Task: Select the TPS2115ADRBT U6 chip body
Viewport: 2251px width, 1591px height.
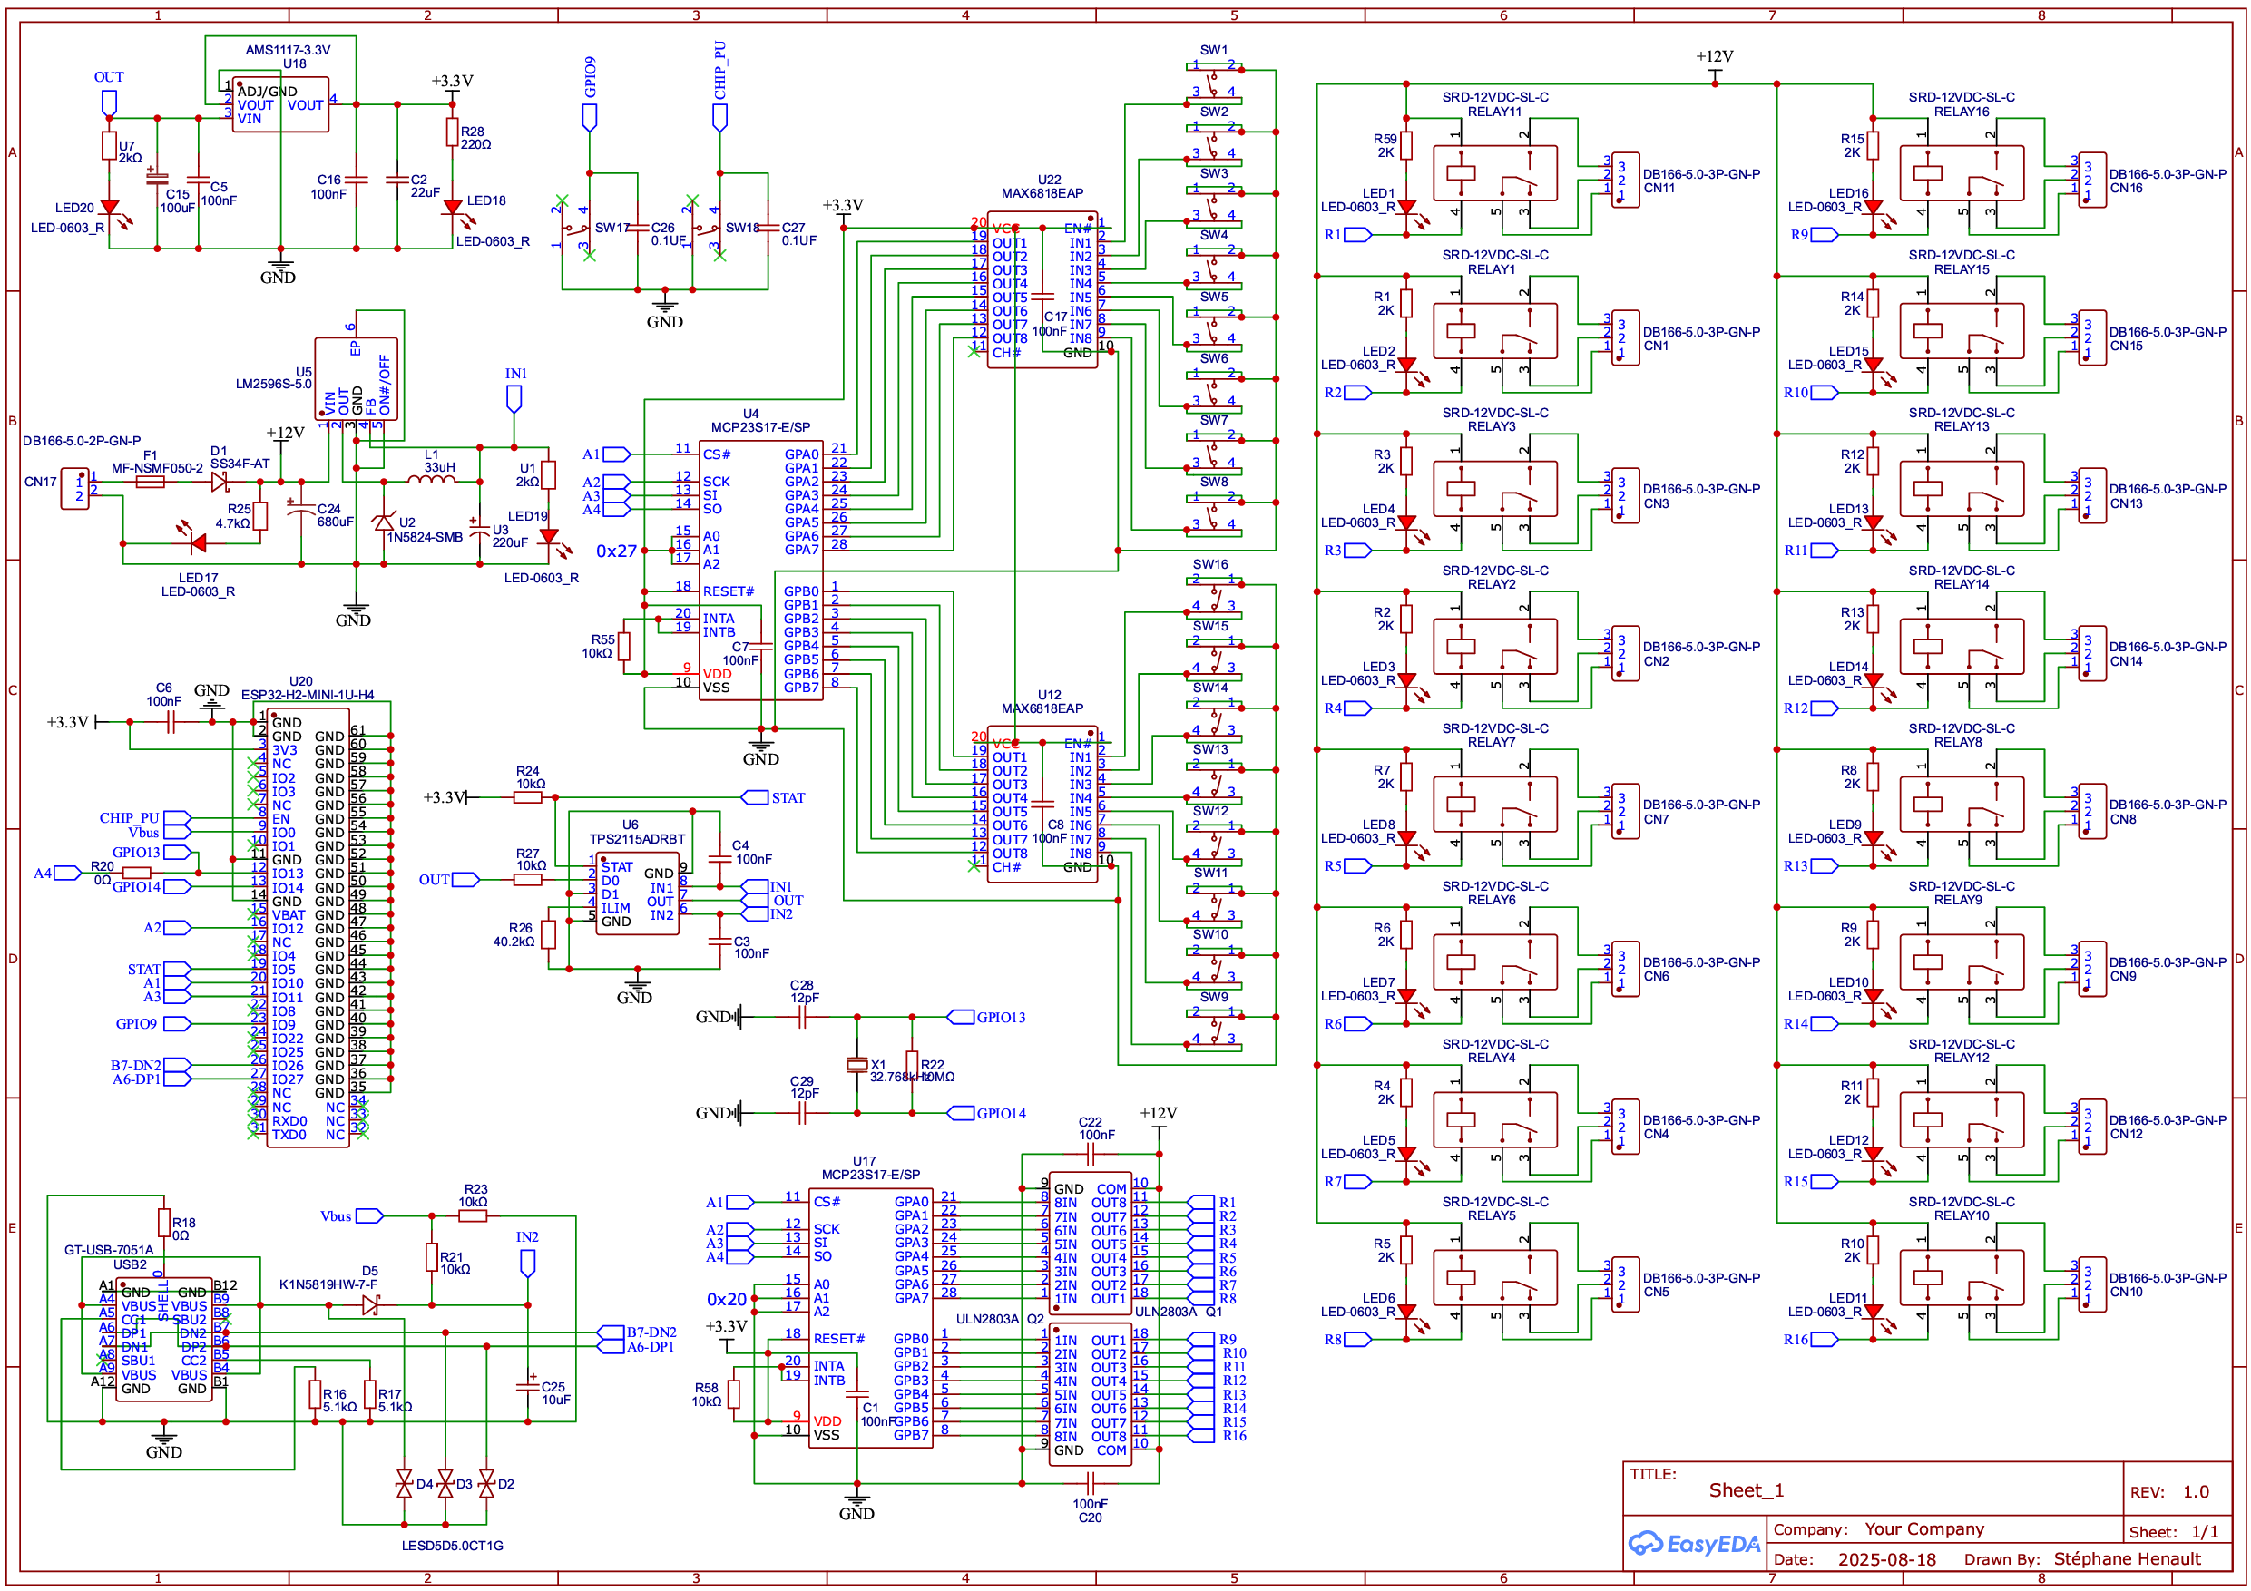Action: pos(637,893)
